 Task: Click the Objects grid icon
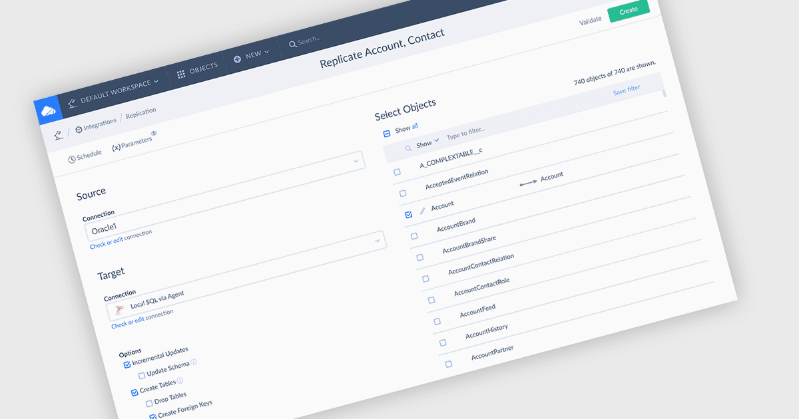pos(181,74)
